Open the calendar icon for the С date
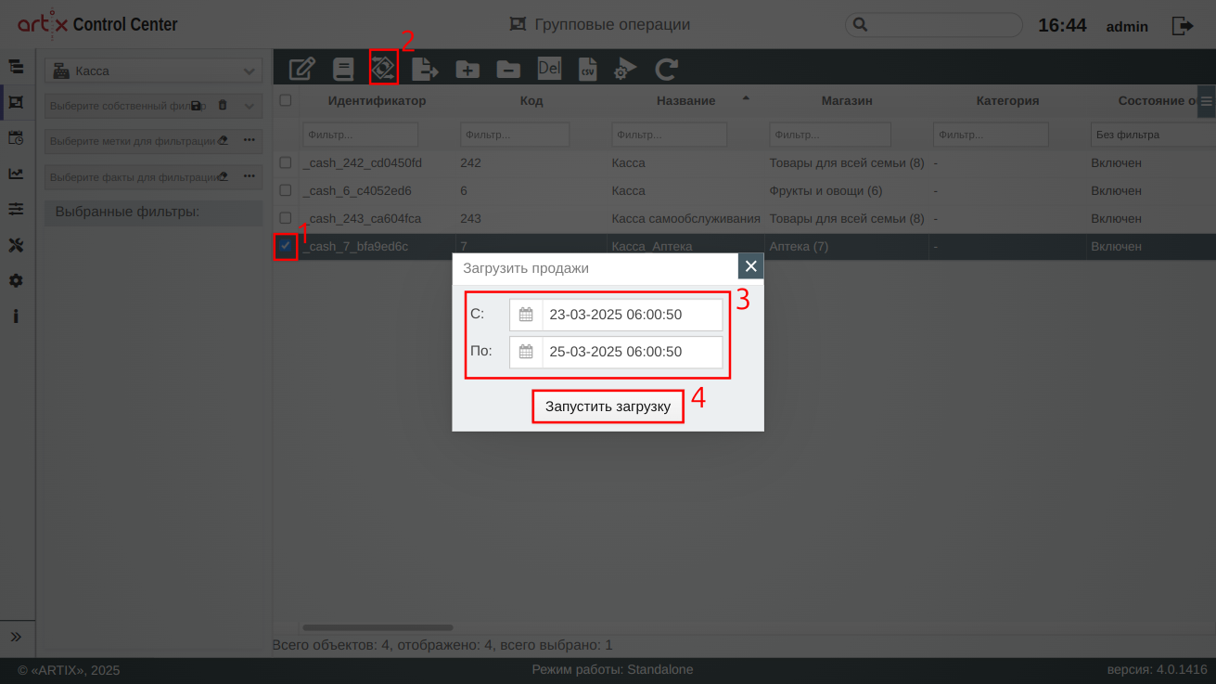The width and height of the screenshot is (1216, 684). tap(526, 315)
